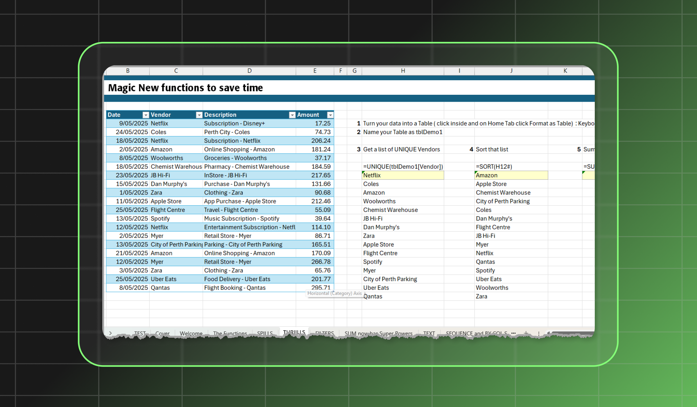697x407 pixels.
Task: Click the sheet tab scroll arrow
Action: point(110,333)
